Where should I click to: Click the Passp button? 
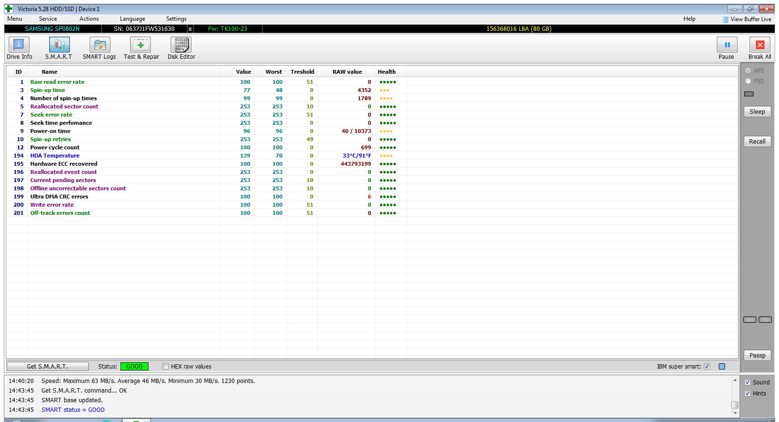(757, 356)
